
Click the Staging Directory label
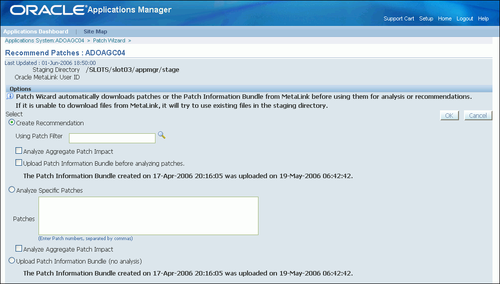tap(56, 70)
